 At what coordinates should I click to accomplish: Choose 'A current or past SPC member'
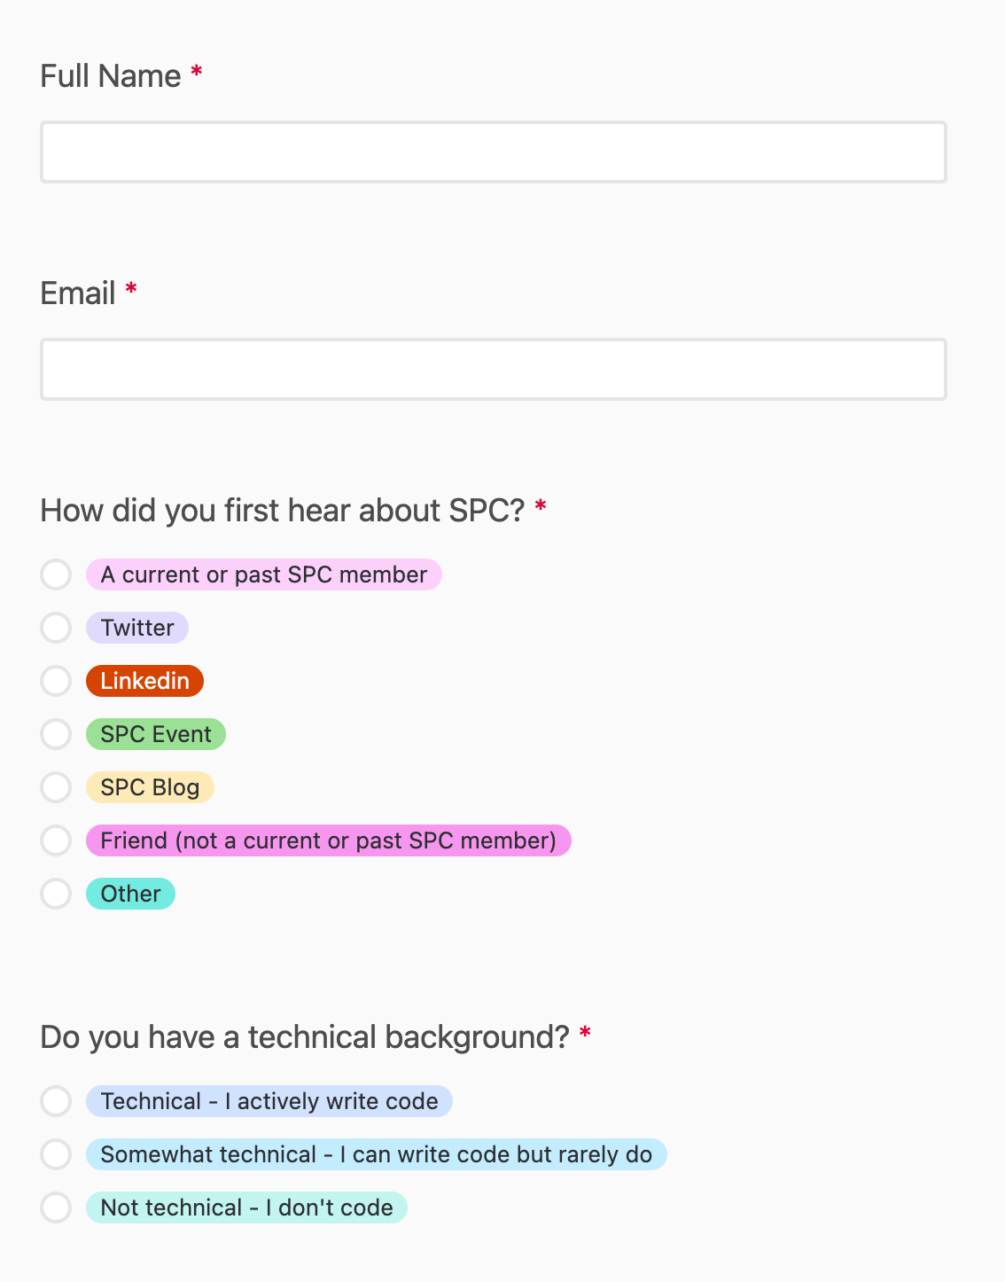click(56, 575)
